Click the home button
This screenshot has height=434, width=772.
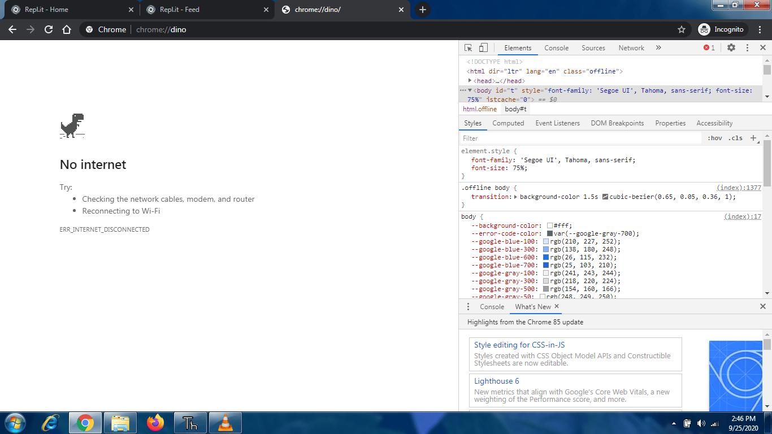[67, 29]
